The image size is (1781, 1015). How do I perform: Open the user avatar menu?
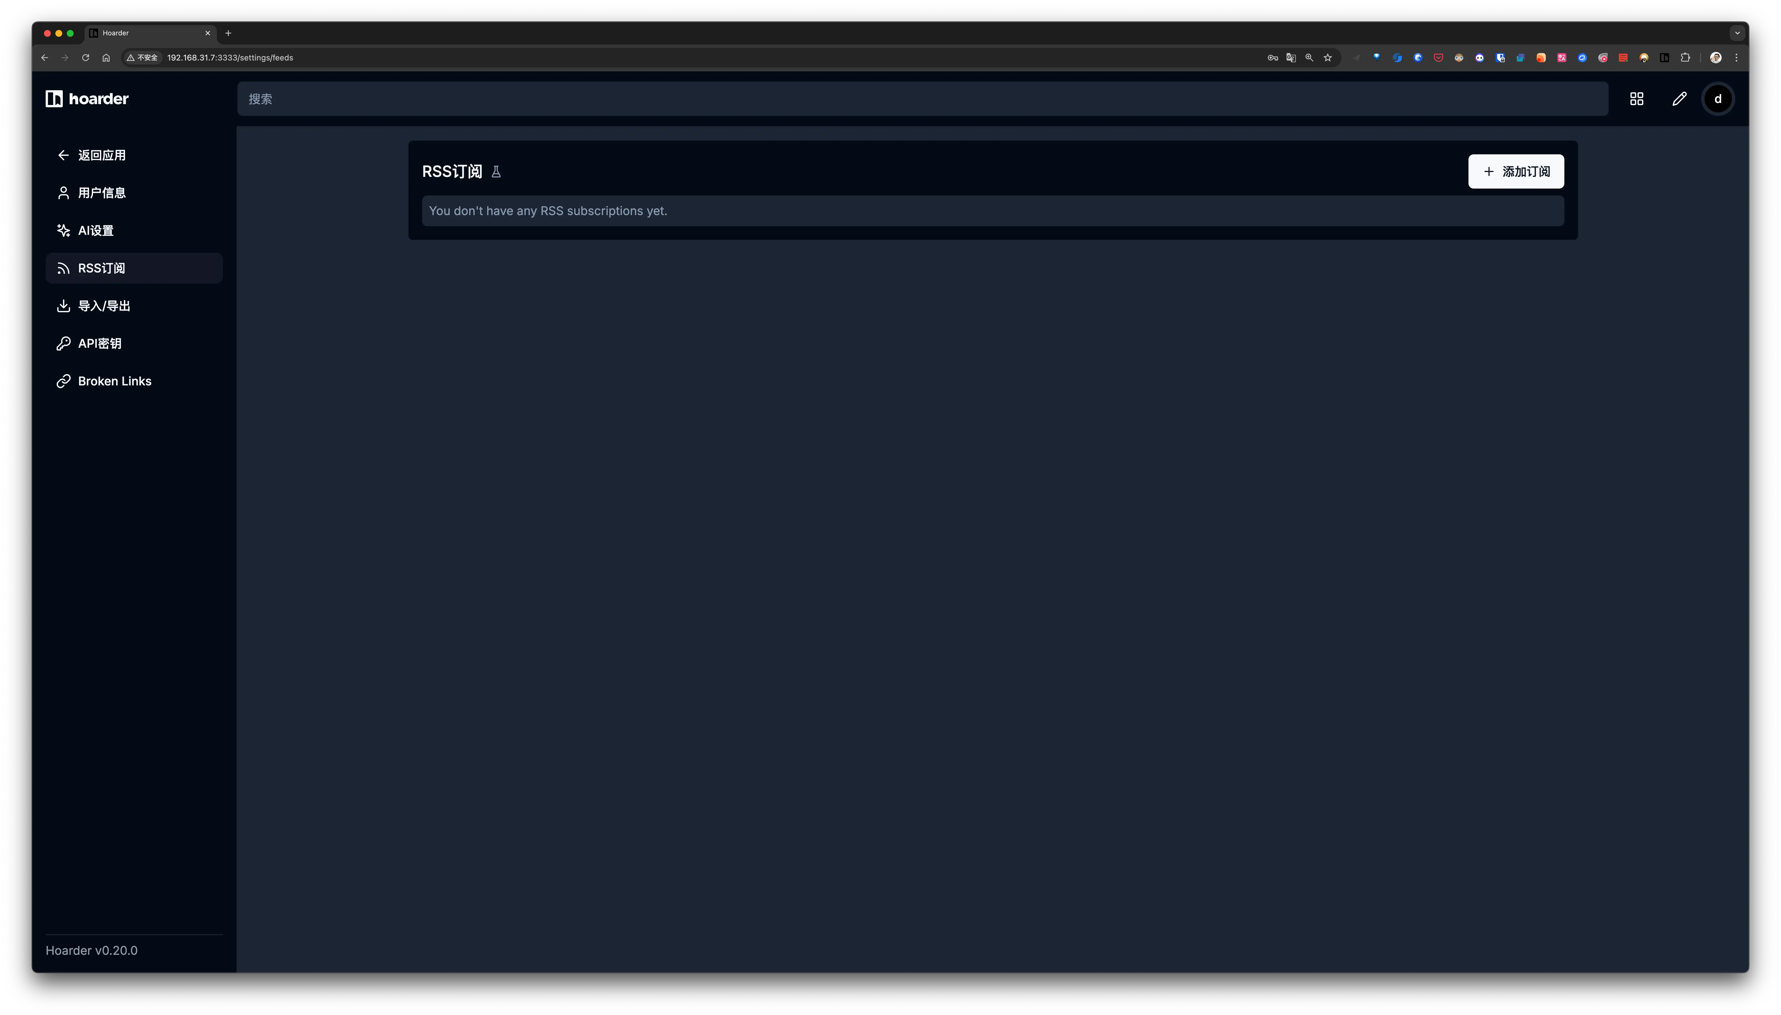(x=1718, y=99)
